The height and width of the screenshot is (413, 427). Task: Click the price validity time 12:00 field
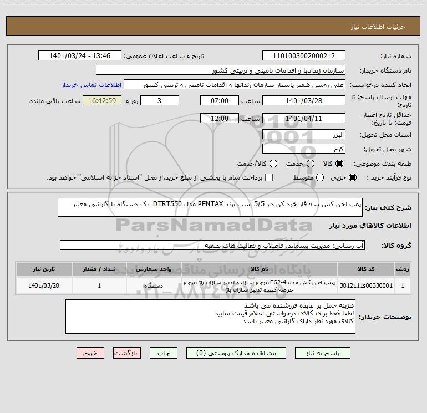click(220, 119)
